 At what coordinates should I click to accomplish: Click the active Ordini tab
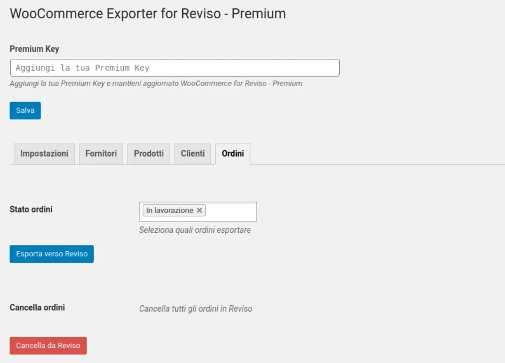click(232, 154)
